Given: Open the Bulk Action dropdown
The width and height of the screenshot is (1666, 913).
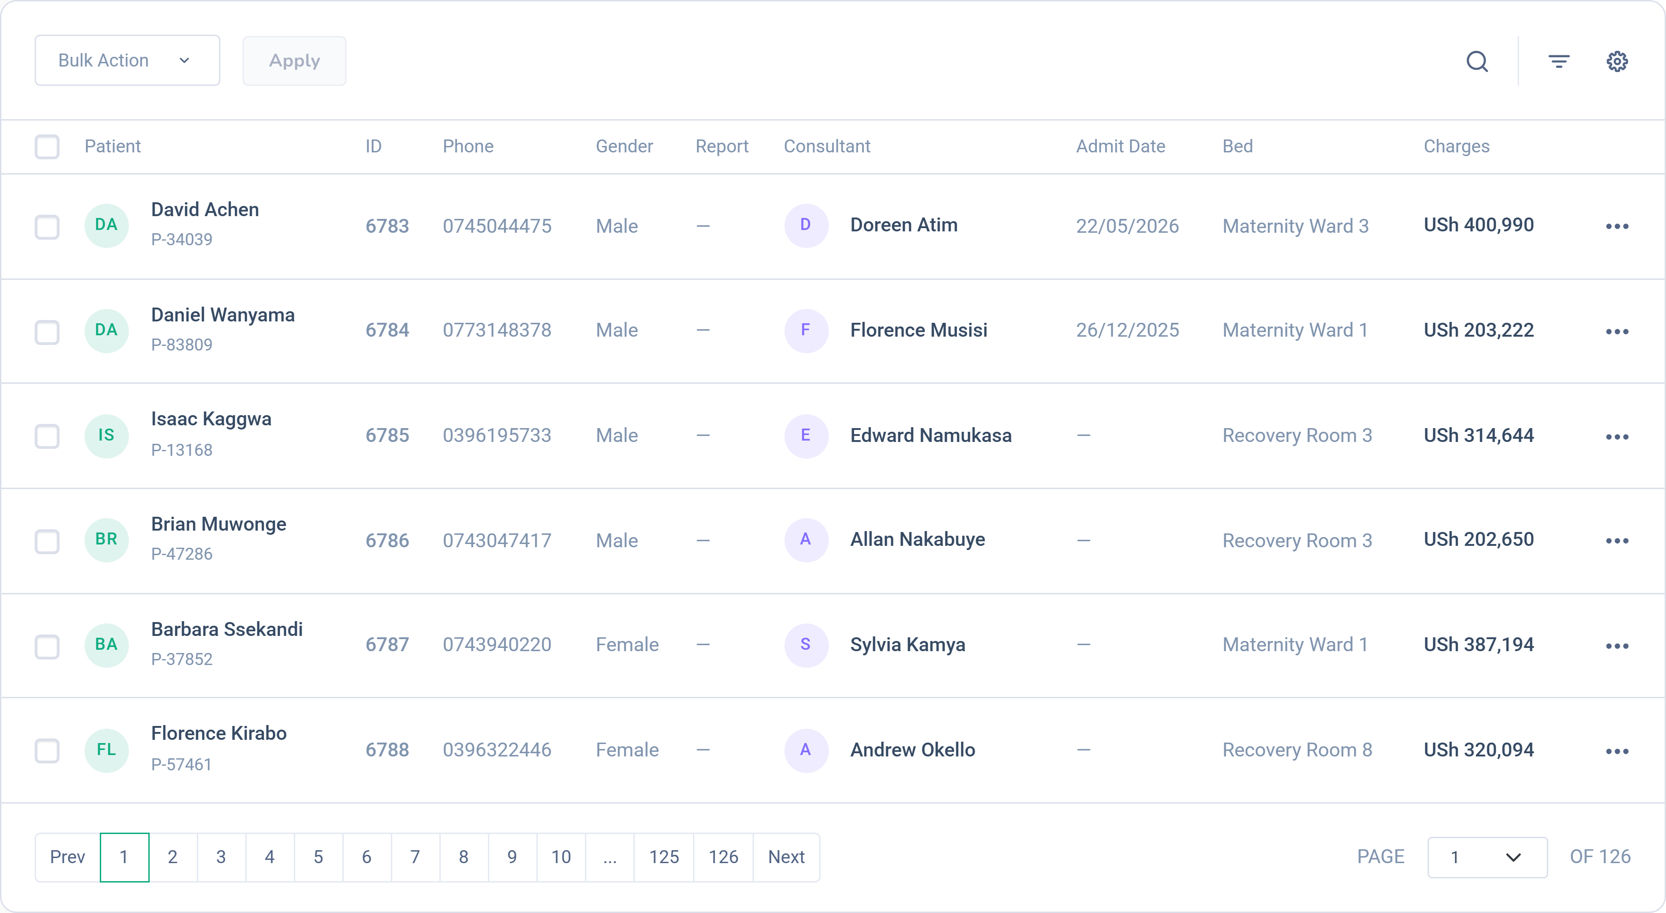Looking at the screenshot, I should (128, 60).
